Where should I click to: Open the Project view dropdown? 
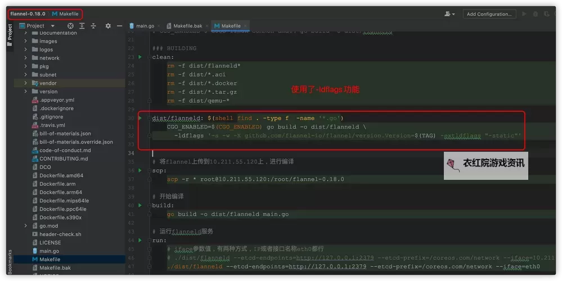52,26
